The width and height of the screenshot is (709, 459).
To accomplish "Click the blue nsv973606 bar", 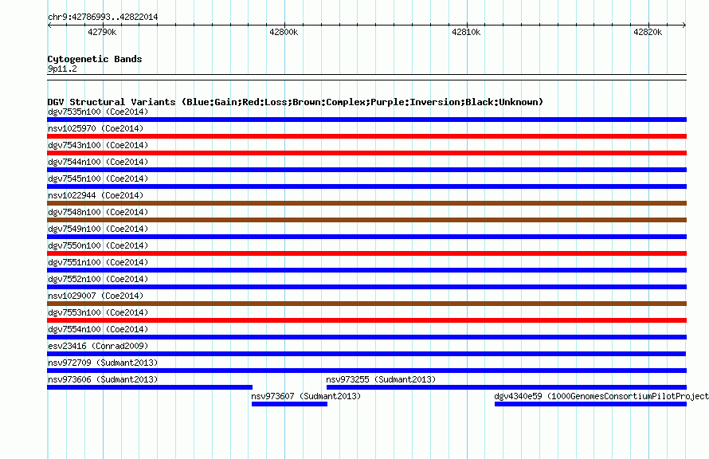I will point(150,387).
